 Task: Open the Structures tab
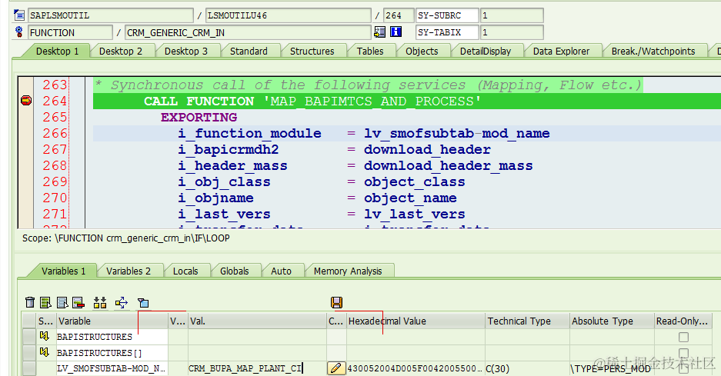(312, 51)
